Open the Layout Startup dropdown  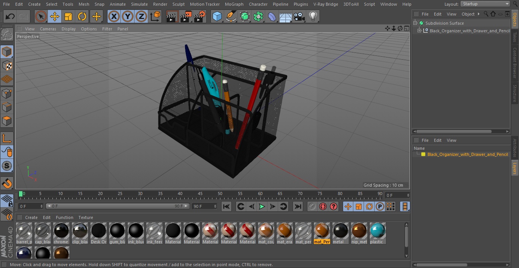click(x=485, y=4)
